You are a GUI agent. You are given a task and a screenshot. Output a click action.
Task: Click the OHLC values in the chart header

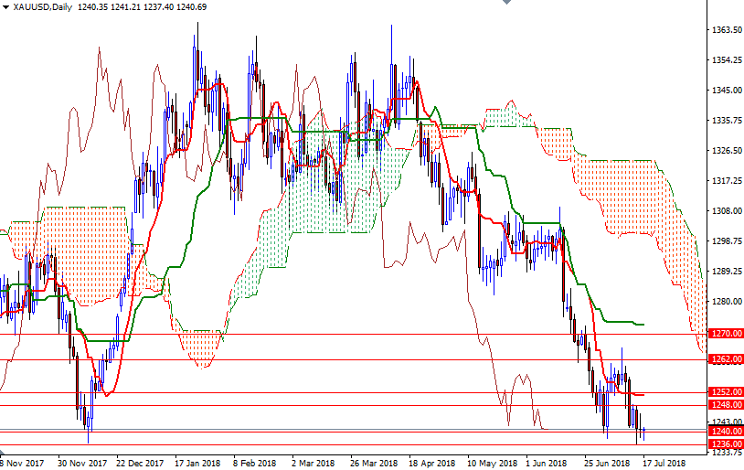point(143,7)
